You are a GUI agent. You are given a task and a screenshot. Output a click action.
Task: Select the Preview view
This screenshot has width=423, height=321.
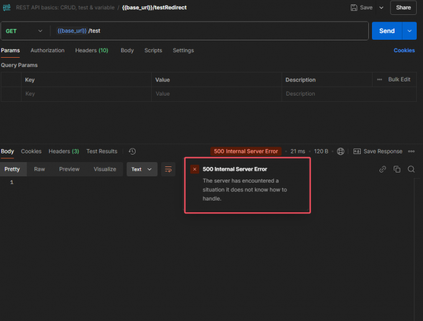pos(69,169)
